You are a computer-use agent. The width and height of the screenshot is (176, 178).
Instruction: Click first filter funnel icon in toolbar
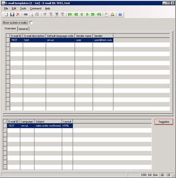click(x=45, y=15)
